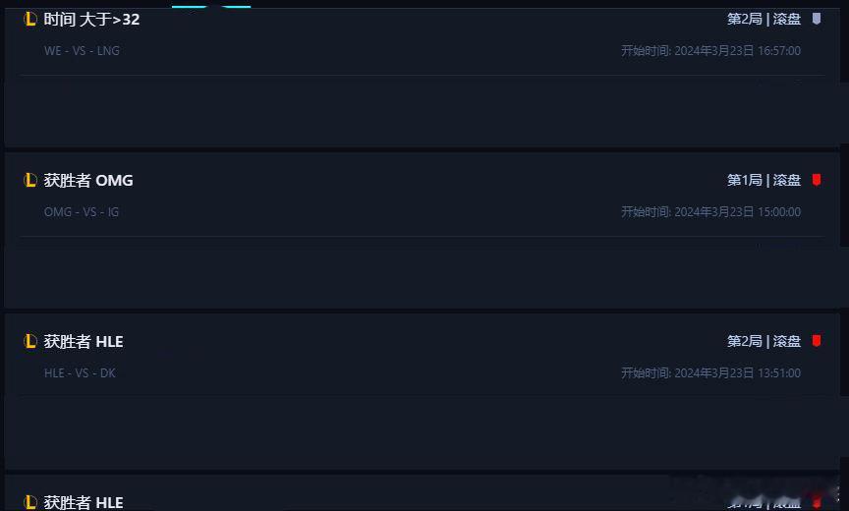Click the red flag on HLE-DK bet

(x=817, y=341)
